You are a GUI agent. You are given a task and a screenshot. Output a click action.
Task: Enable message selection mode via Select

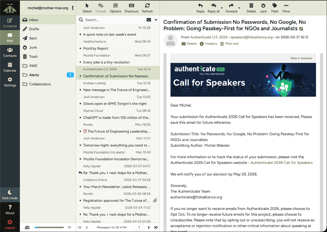87,8
